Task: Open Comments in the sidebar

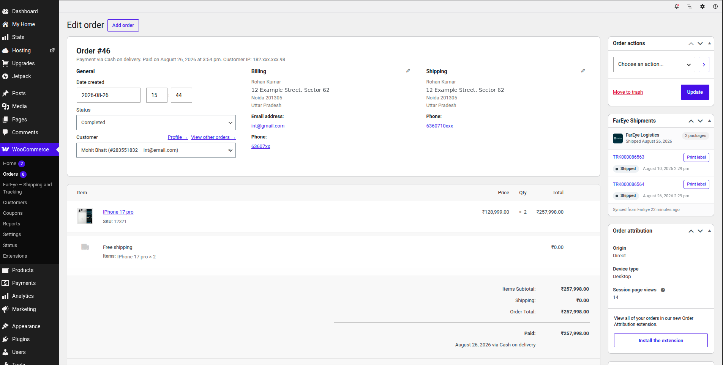Action: (x=30, y=132)
